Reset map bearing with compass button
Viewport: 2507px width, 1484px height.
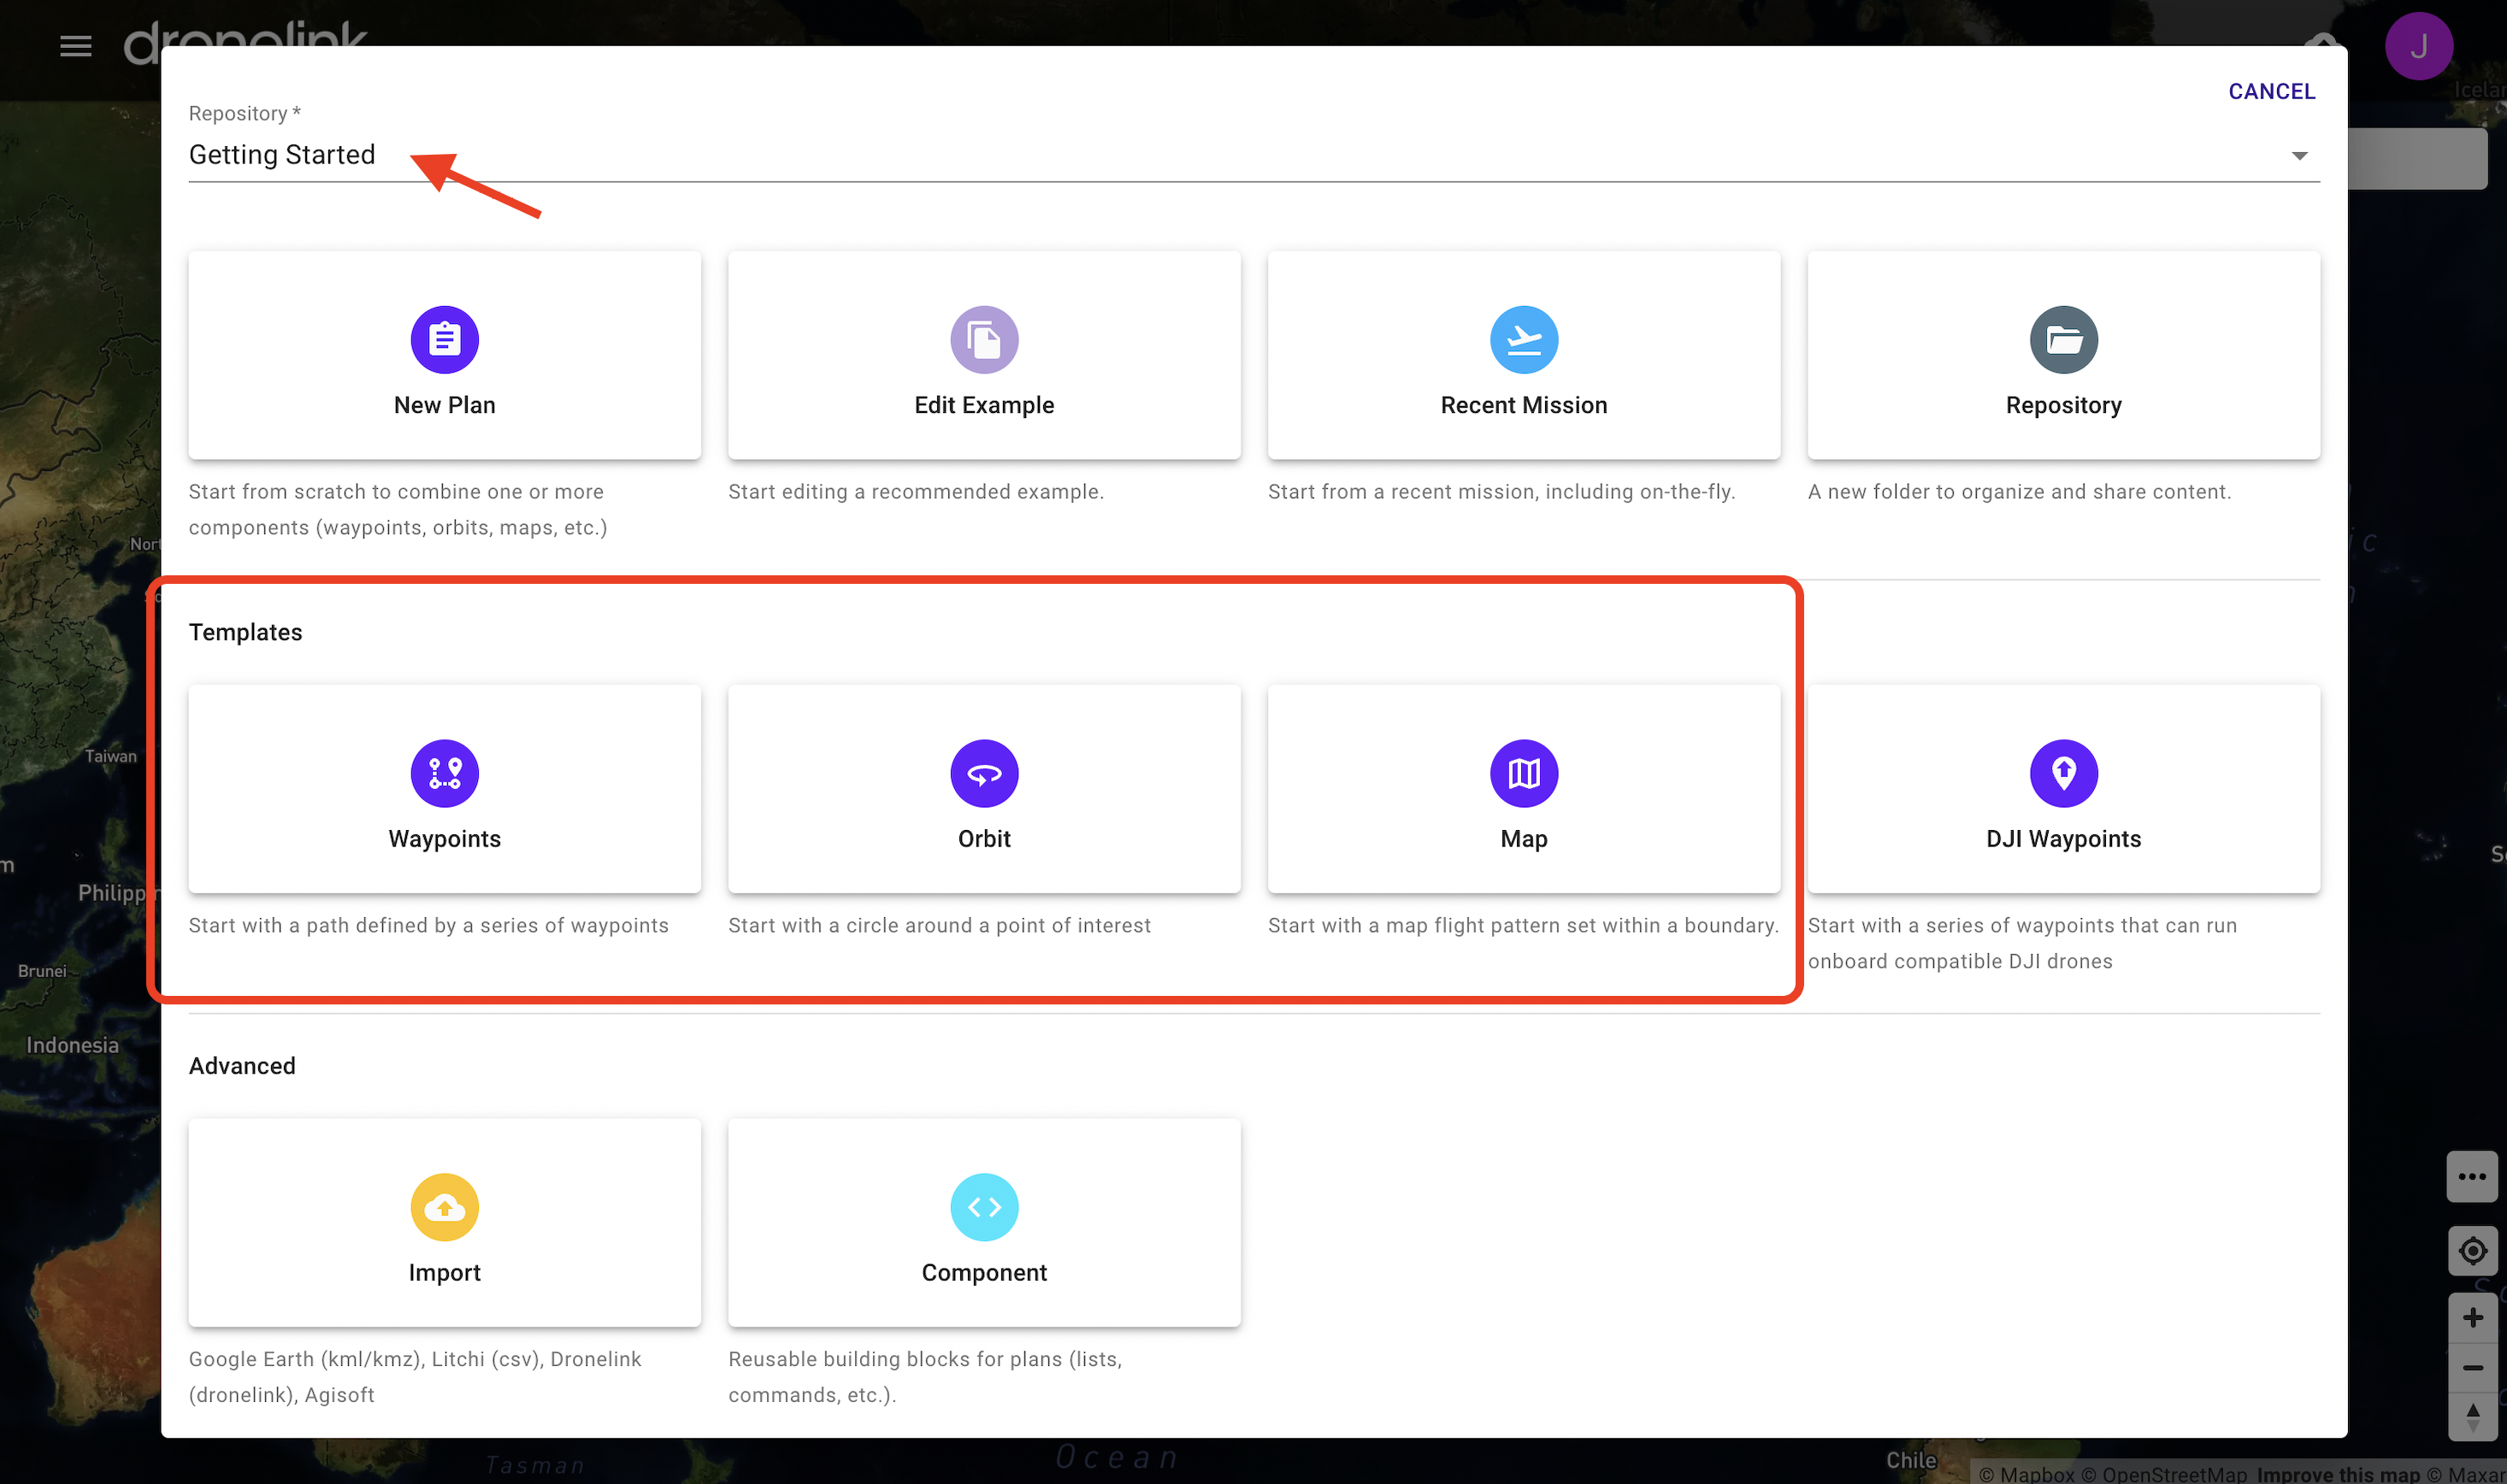click(2472, 1417)
